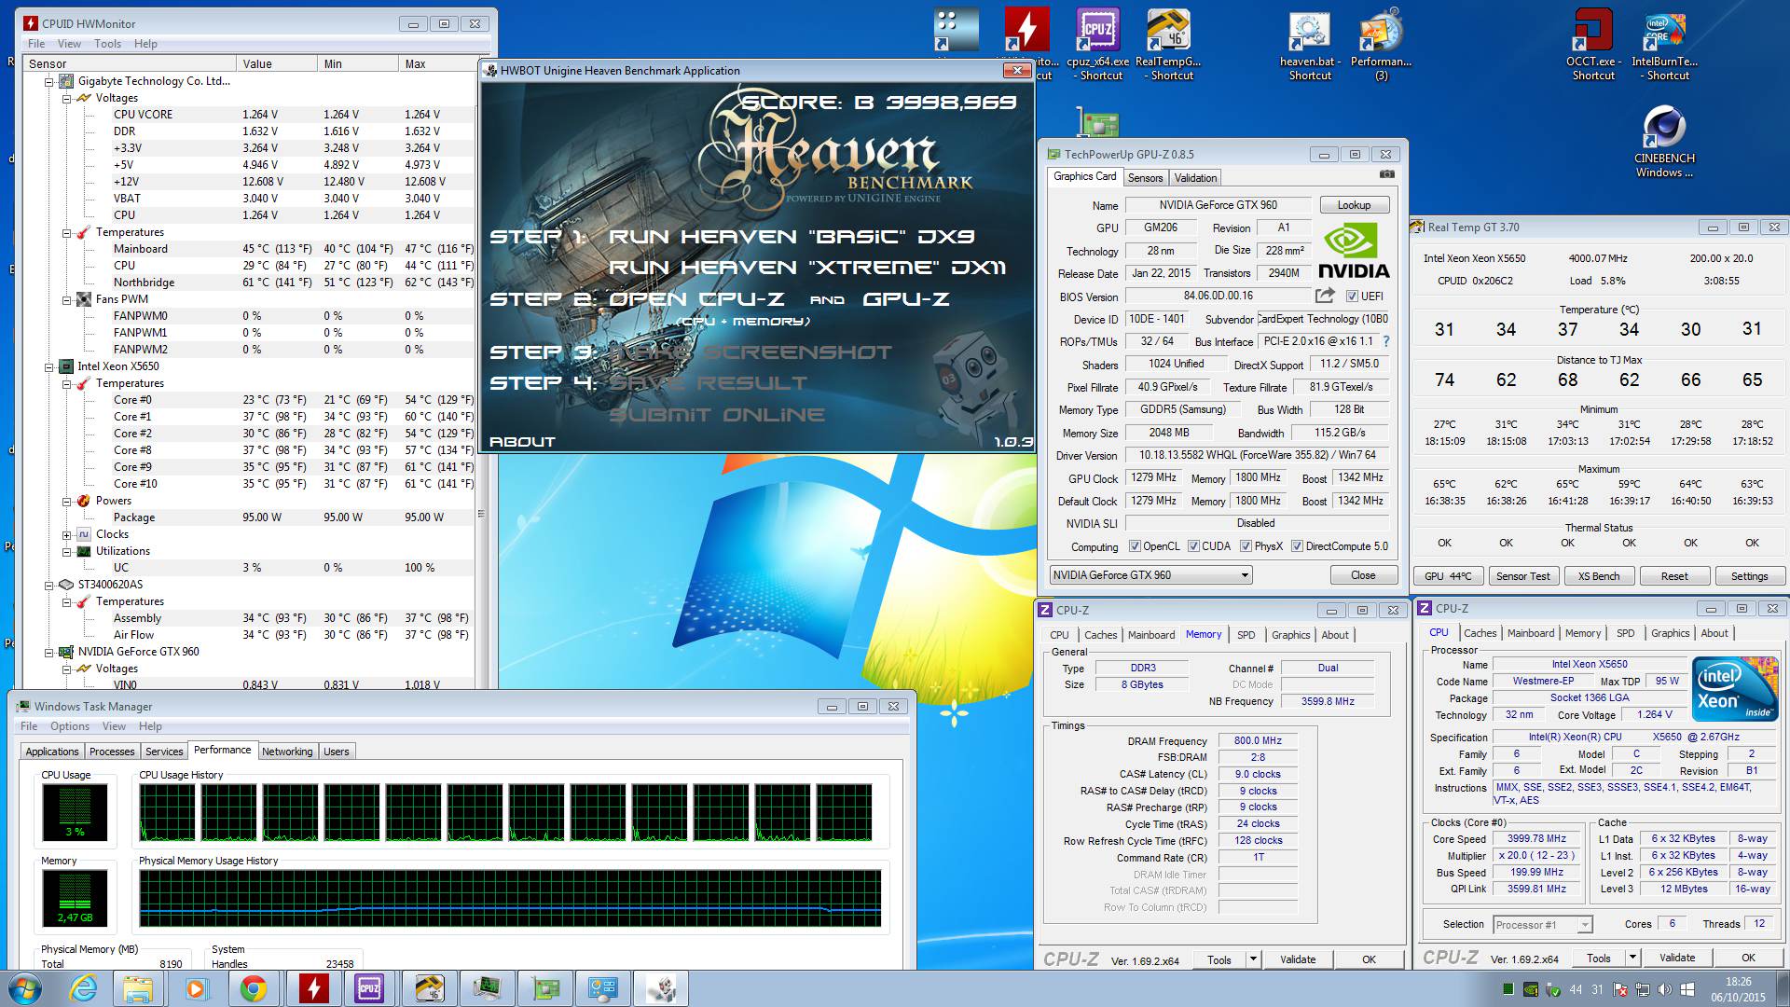Switch to GPU-Z via its taskbar icon
Image resolution: width=1790 pixels, height=1007 pixels.
pos(544,988)
